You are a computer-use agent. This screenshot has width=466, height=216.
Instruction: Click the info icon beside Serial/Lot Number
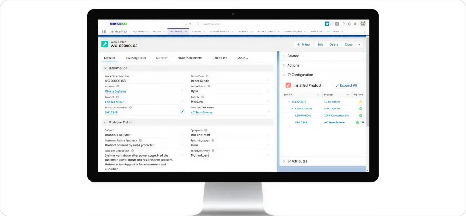coord(130,108)
